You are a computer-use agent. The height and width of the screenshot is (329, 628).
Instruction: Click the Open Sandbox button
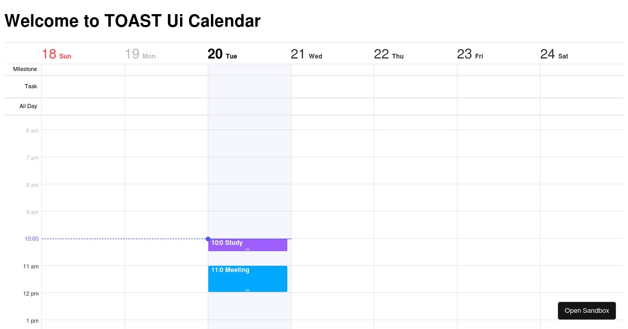tap(587, 310)
